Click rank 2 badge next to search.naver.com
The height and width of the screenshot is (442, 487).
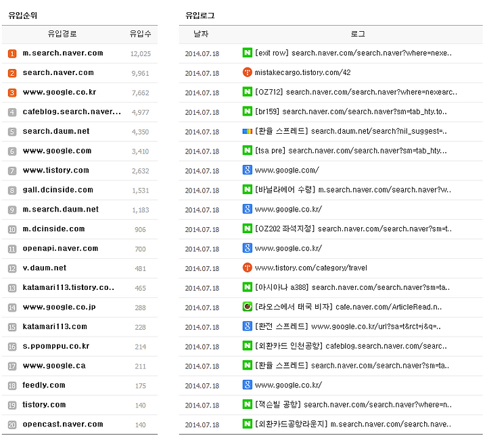click(x=12, y=73)
